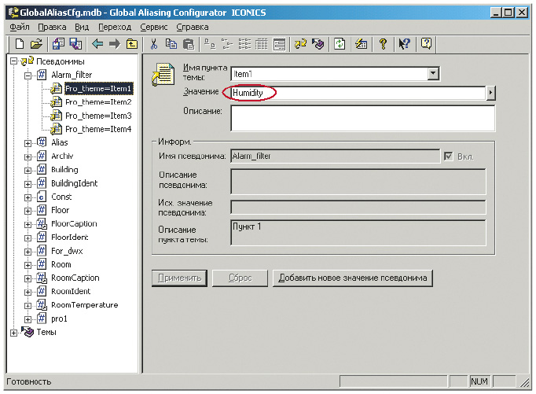Open the Файл menu
This screenshot has width=536, height=394.
(x=20, y=27)
